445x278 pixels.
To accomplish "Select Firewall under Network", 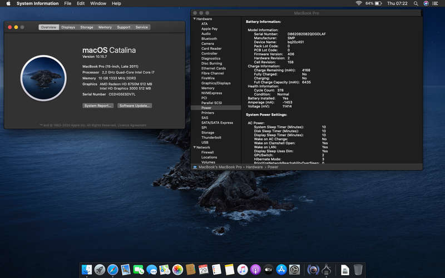I will [207, 152].
